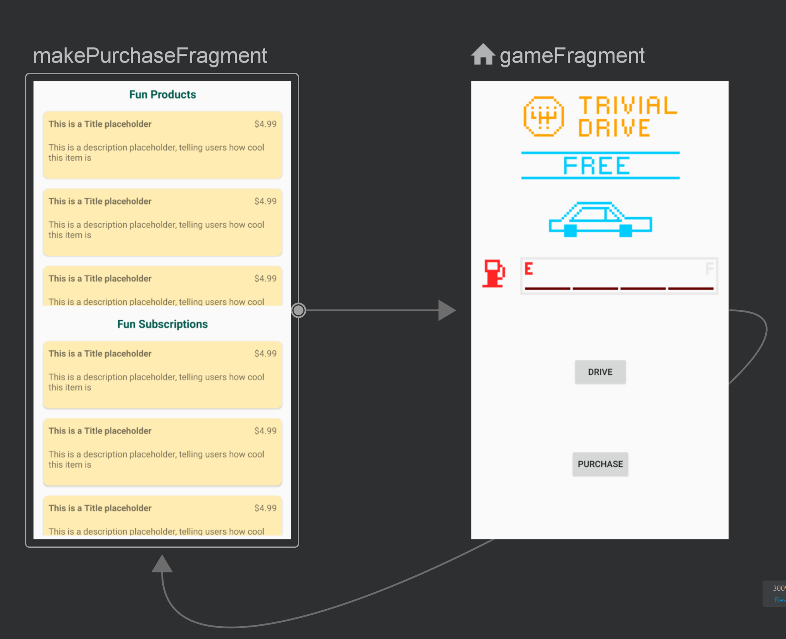Image resolution: width=786 pixels, height=639 pixels.
Task: Click the blue car image
Action: [600, 220]
